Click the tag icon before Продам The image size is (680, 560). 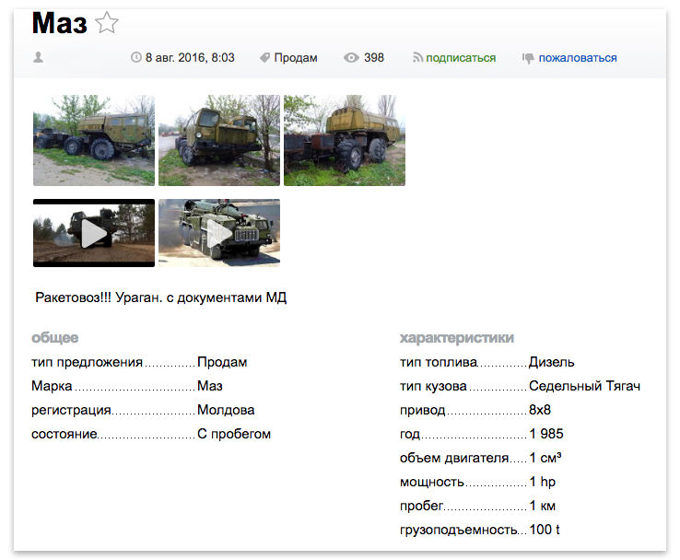click(264, 58)
